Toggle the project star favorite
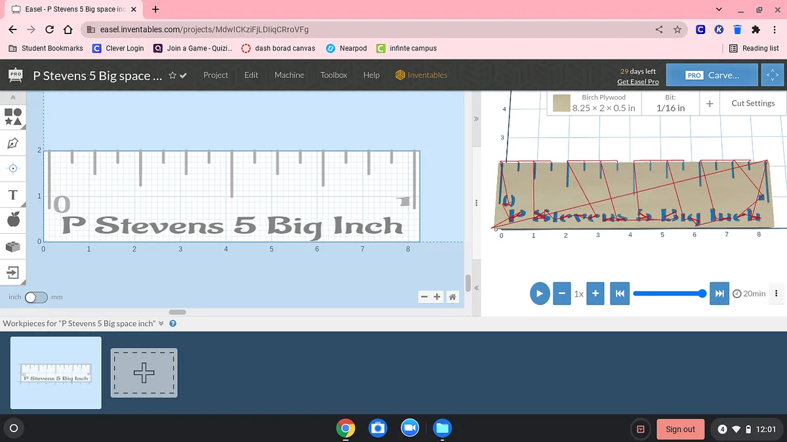Viewport: 787px width, 442px height. pos(172,75)
